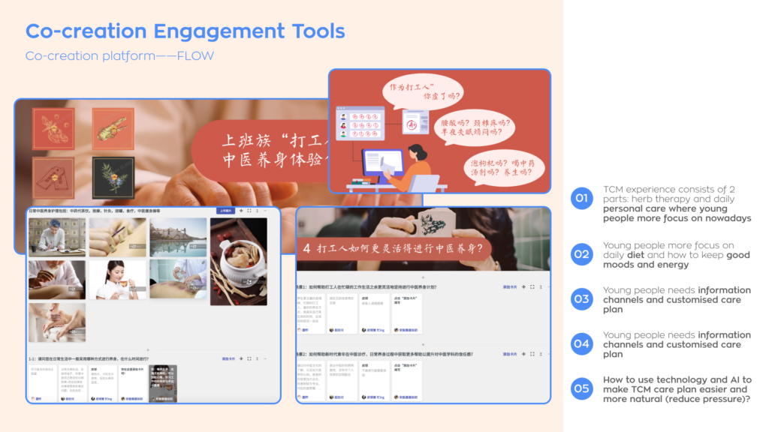Click the fullscreen icon in scenario 2 header
Screen dimensions: 769x432
532,353
